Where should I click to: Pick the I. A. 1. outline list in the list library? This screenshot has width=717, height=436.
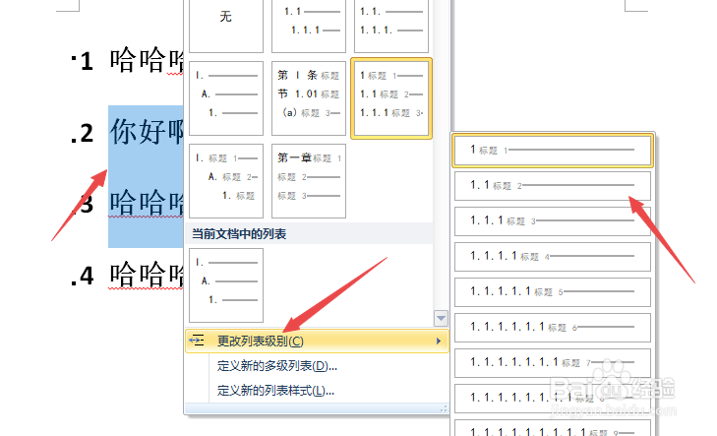coord(226,98)
